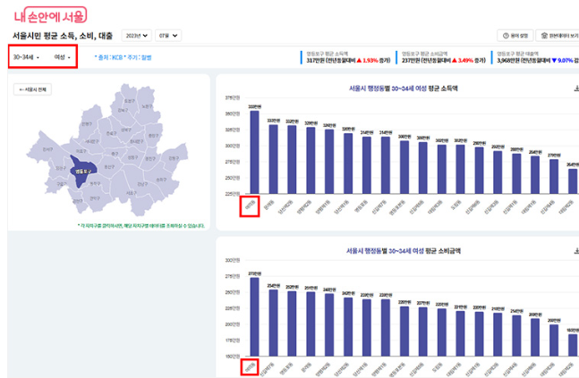The width and height of the screenshot is (579, 378).
Task: Open the 용어 설명 help button
Action: pyautogui.click(x=515, y=36)
